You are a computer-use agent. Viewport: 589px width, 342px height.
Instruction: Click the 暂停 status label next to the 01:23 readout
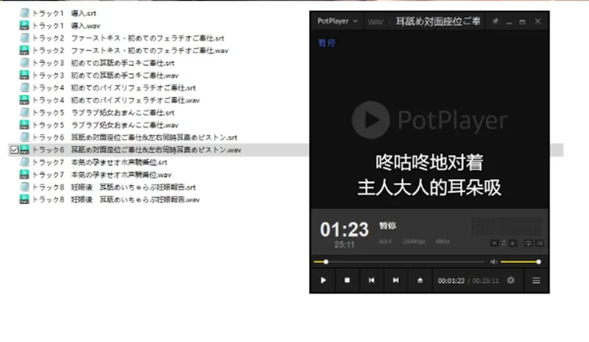(388, 226)
